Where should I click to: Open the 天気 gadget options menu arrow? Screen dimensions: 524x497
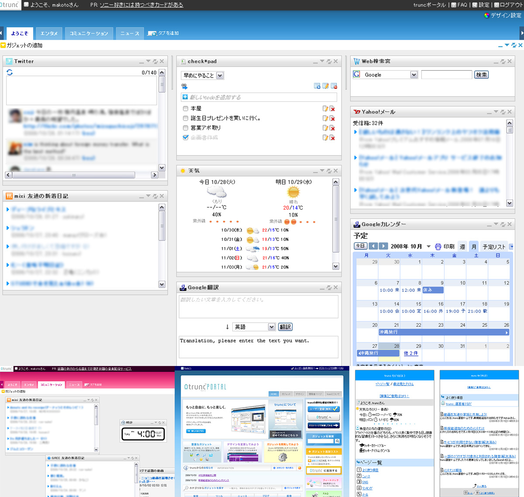(322, 171)
